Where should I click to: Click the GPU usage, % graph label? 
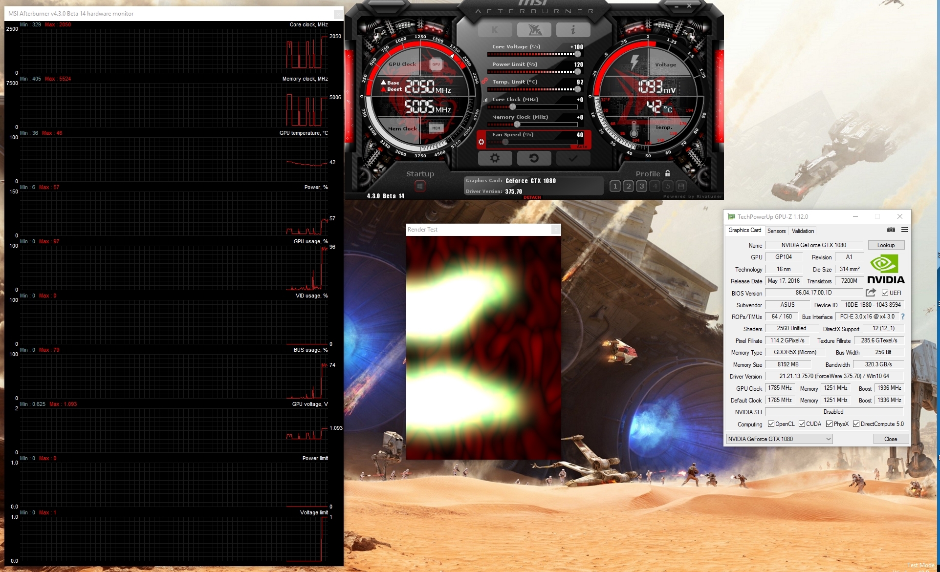310,241
